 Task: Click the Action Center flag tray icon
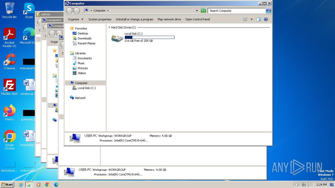(310, 185)
